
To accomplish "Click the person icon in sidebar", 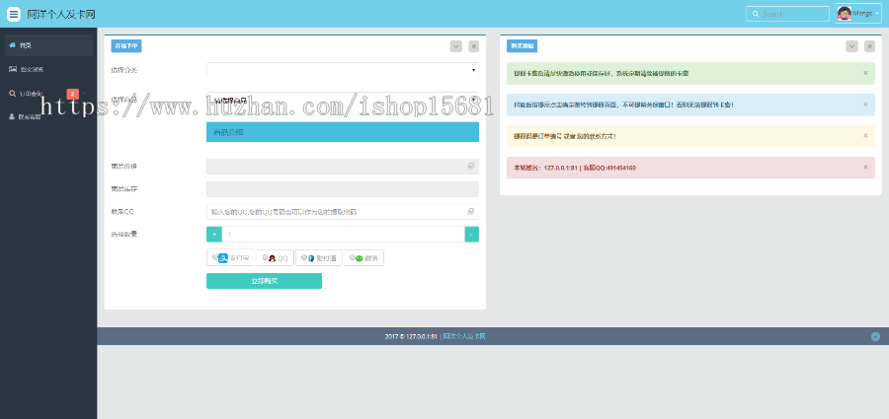I will [x=13, y=117].
